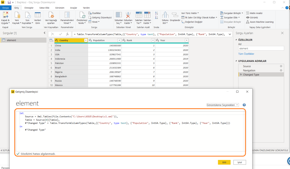The width and height of the screenshot is (290, 169).
Task: Open Görüntüleme Seçenekleri dropdown
Action: (223, 105)
